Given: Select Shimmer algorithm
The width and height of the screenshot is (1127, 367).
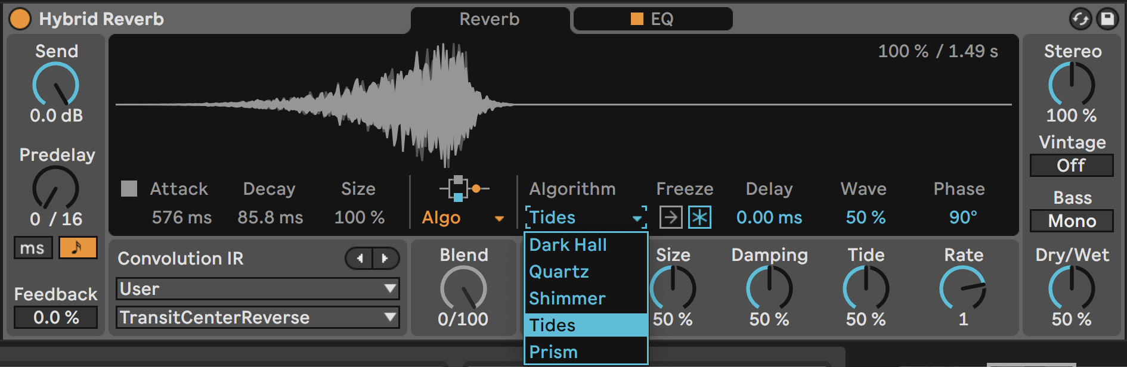Looking at the screenshot, I should coord(586,298).
